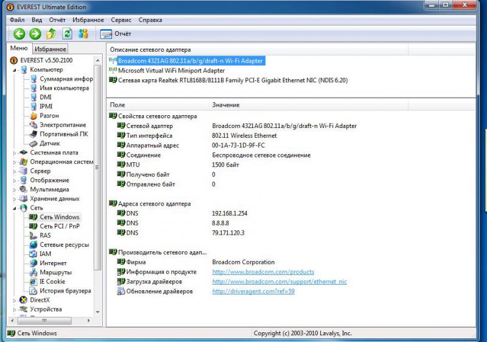Viewport: 487px width, 342px height.
Task: Expand the Хранение данных node
Action: [x=14, y=199]
